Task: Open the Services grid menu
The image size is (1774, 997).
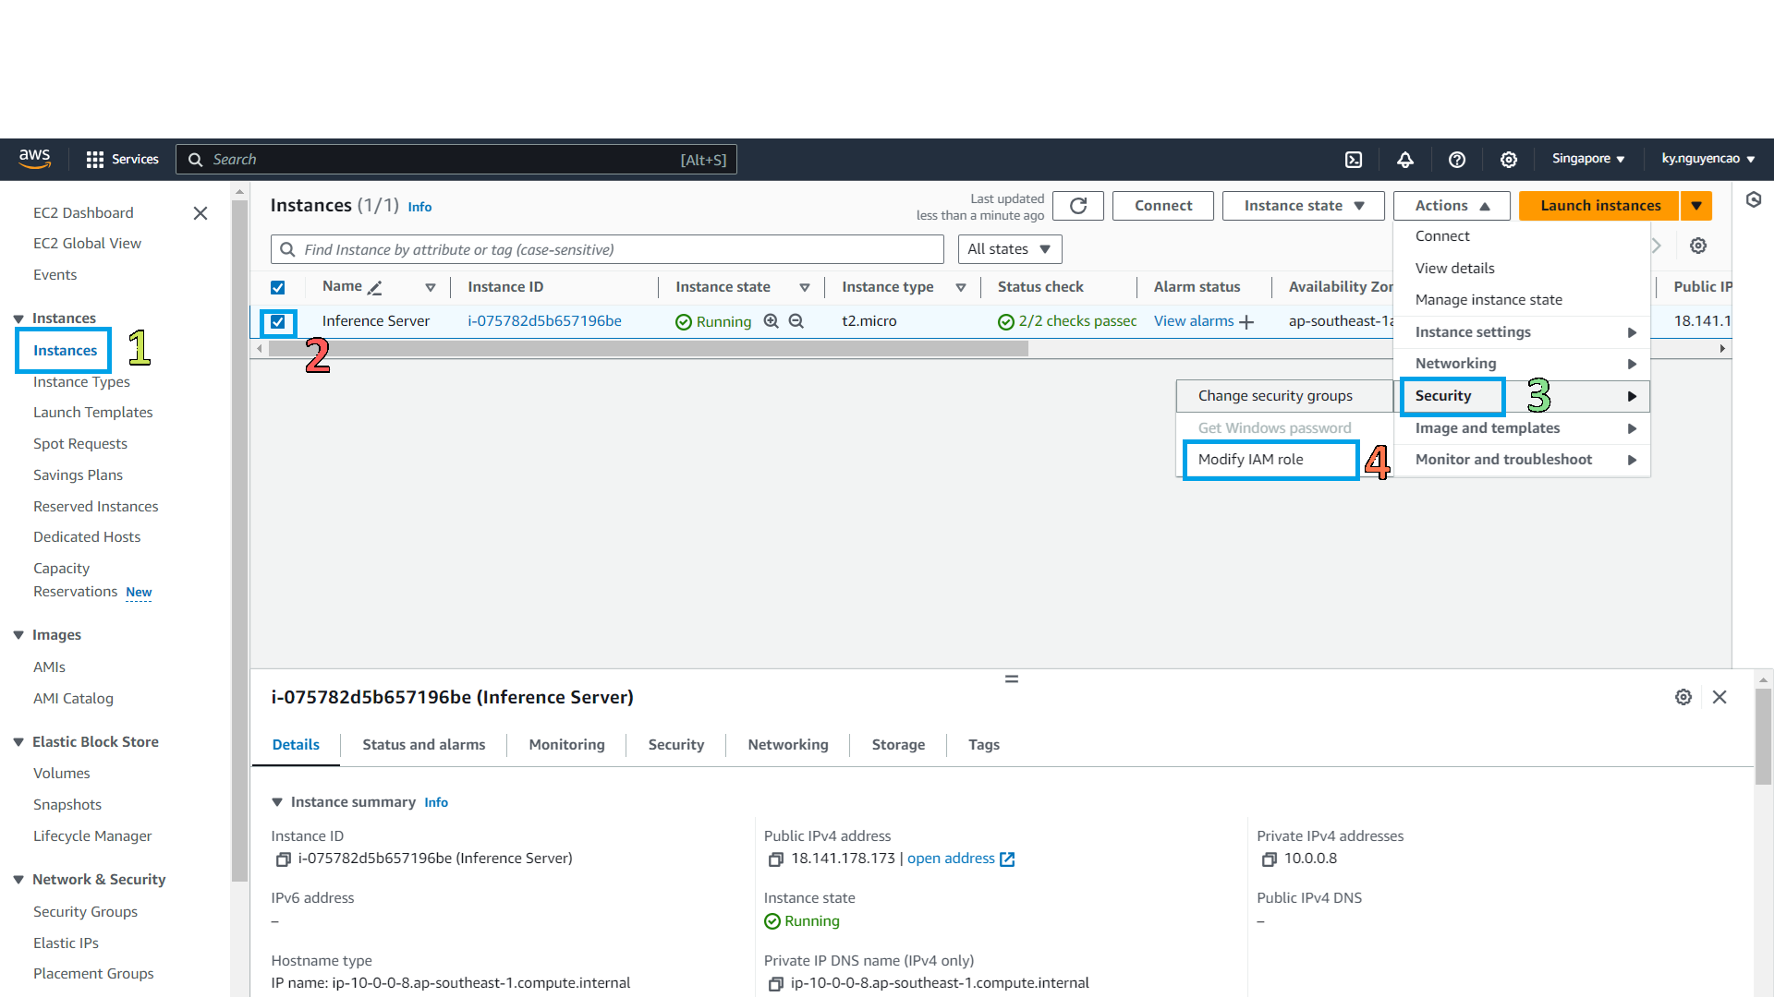Action: click(x=122, y=160)
